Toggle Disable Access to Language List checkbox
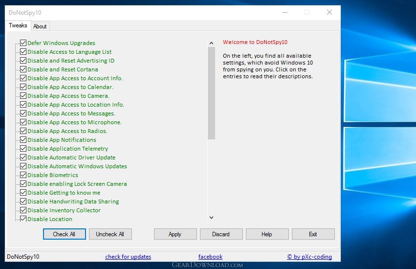Image resolution: width=416 pixels, height=269 pixels. coord(23,51)
